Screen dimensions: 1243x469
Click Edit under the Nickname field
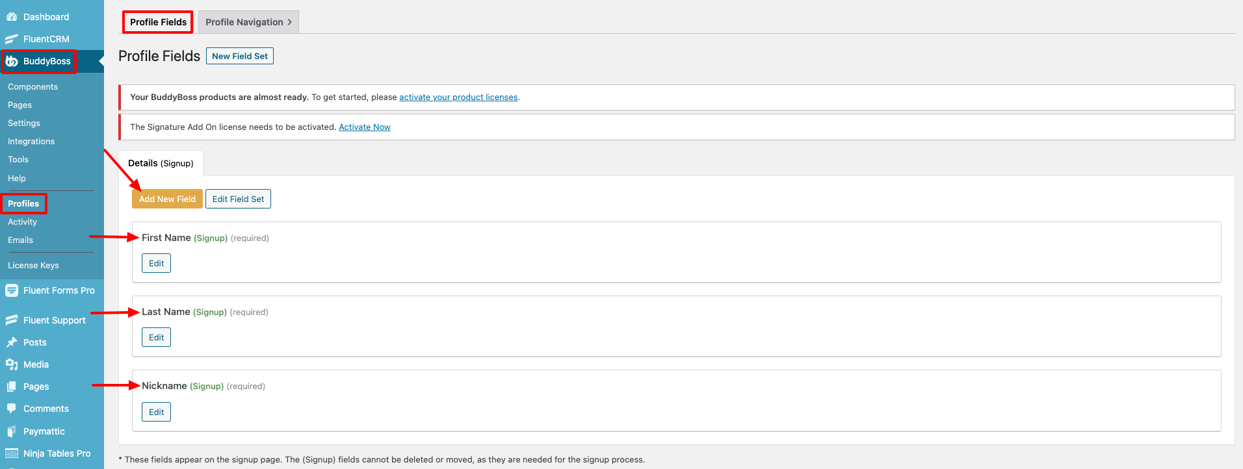coord(156,412)
